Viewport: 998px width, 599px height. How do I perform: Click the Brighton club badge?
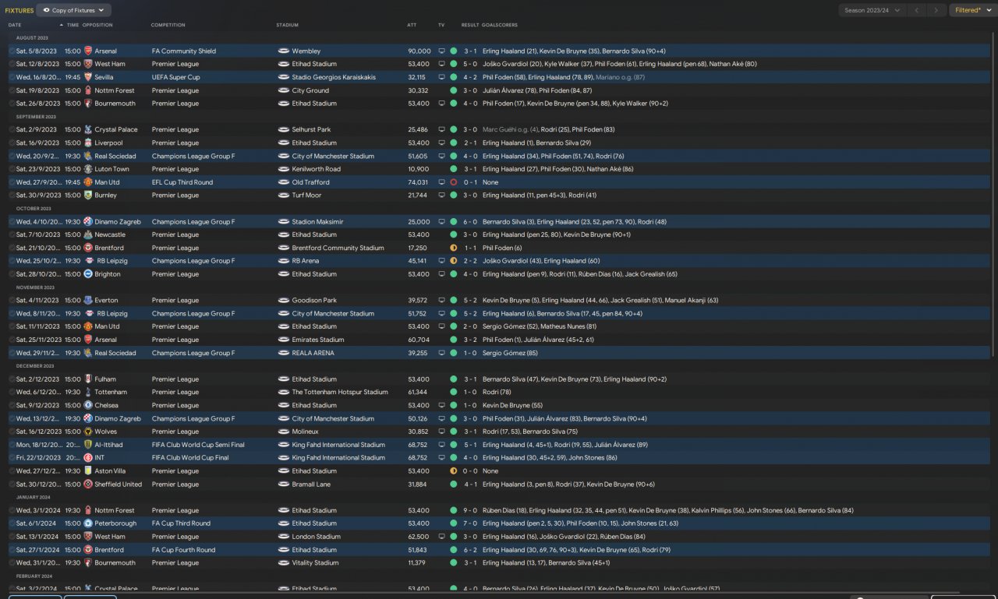coord(88,274)
